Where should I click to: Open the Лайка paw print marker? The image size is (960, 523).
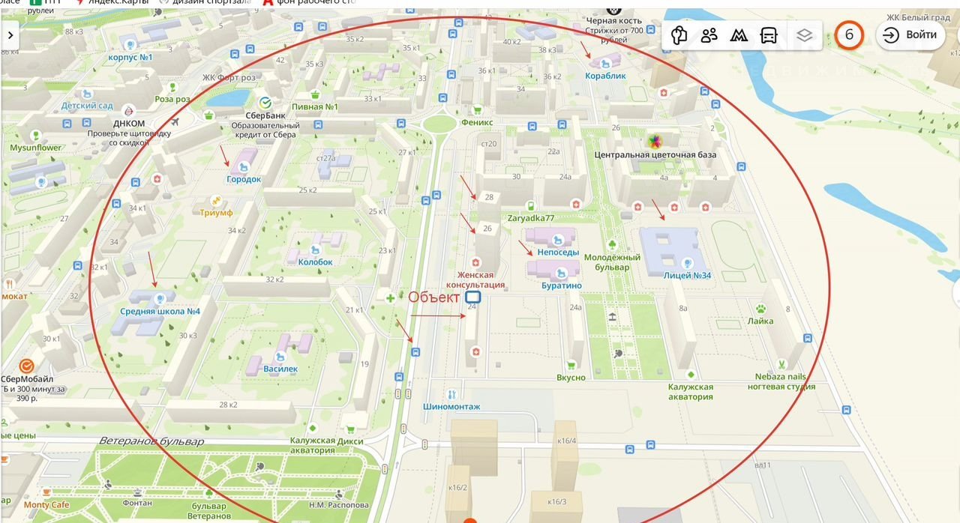(760, 308)
